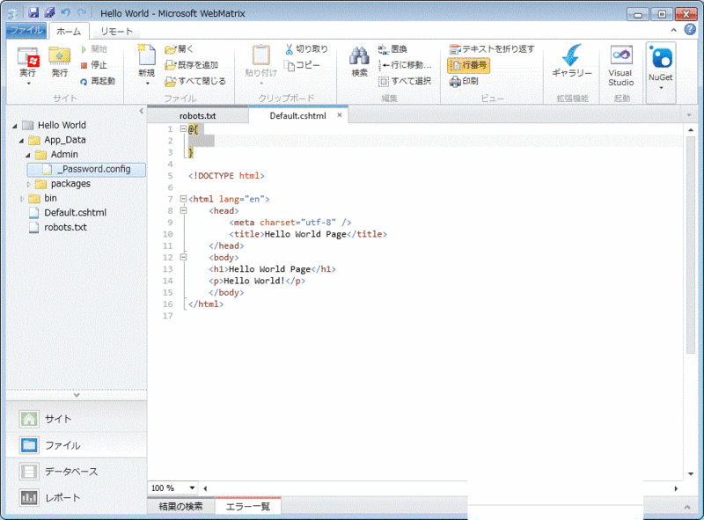Viewport: 704px width, 520px height.
Task: Save the file from the quick access toolbar
Action: 33,12
